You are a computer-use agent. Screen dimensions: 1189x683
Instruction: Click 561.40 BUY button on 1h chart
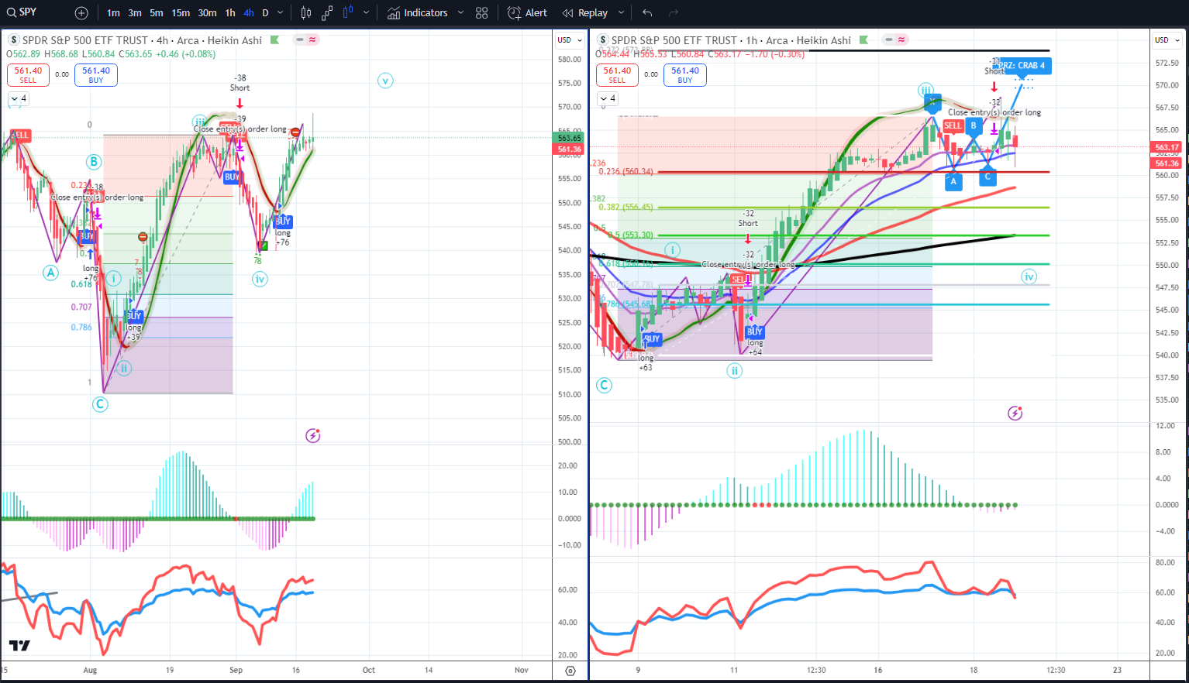[685, 75]
